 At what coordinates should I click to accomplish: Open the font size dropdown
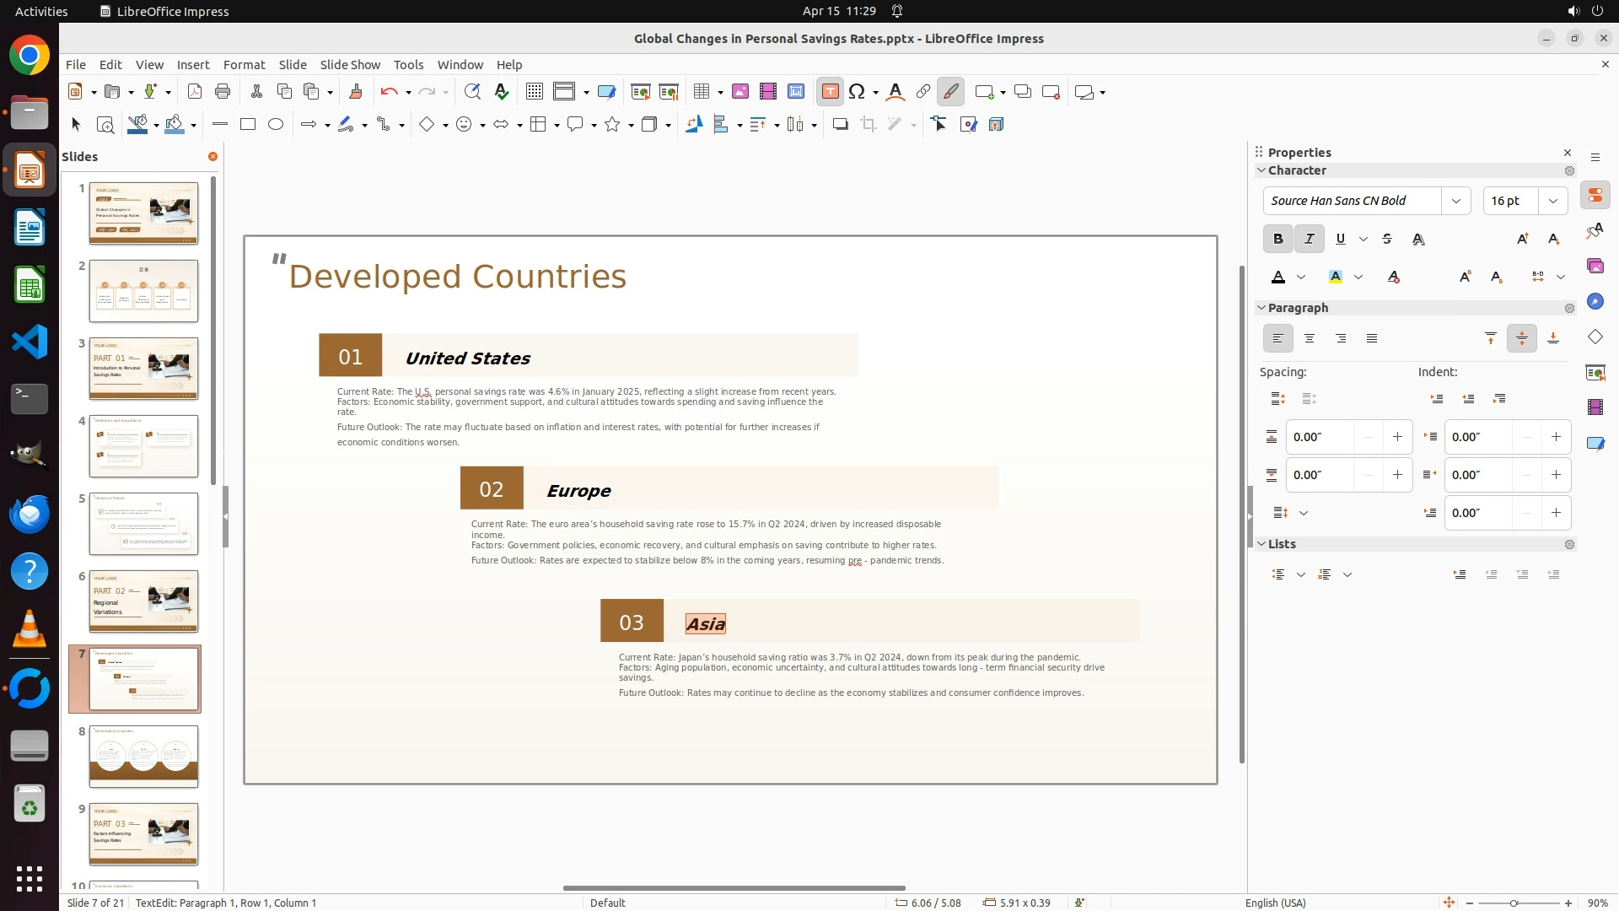coord(1553,201)
